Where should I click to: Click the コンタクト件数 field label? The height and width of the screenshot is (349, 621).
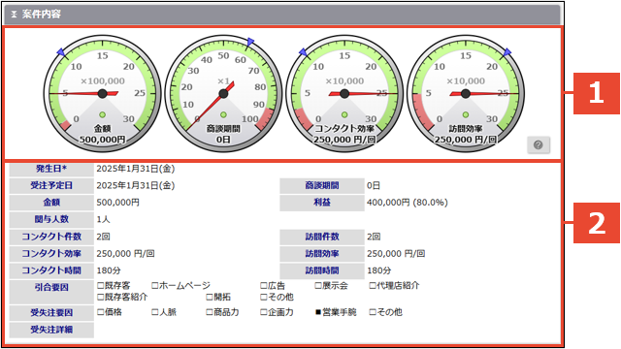(x=51, y=237)
